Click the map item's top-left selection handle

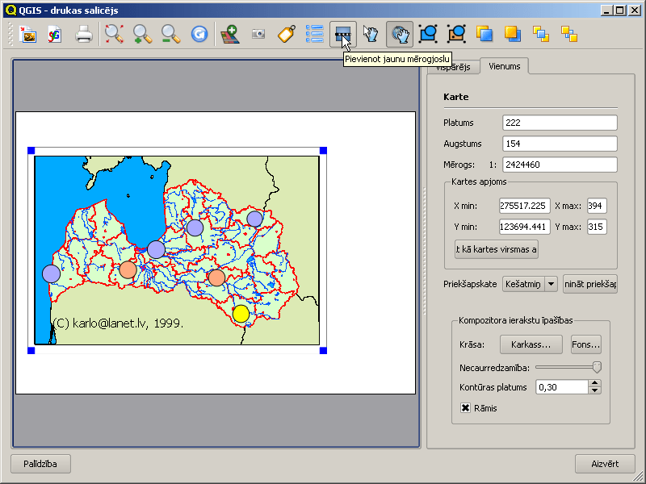pyautogui.click(x=31, y=151)
